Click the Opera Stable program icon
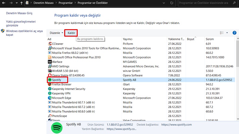The image size is (239, 134). pos(50,75)
